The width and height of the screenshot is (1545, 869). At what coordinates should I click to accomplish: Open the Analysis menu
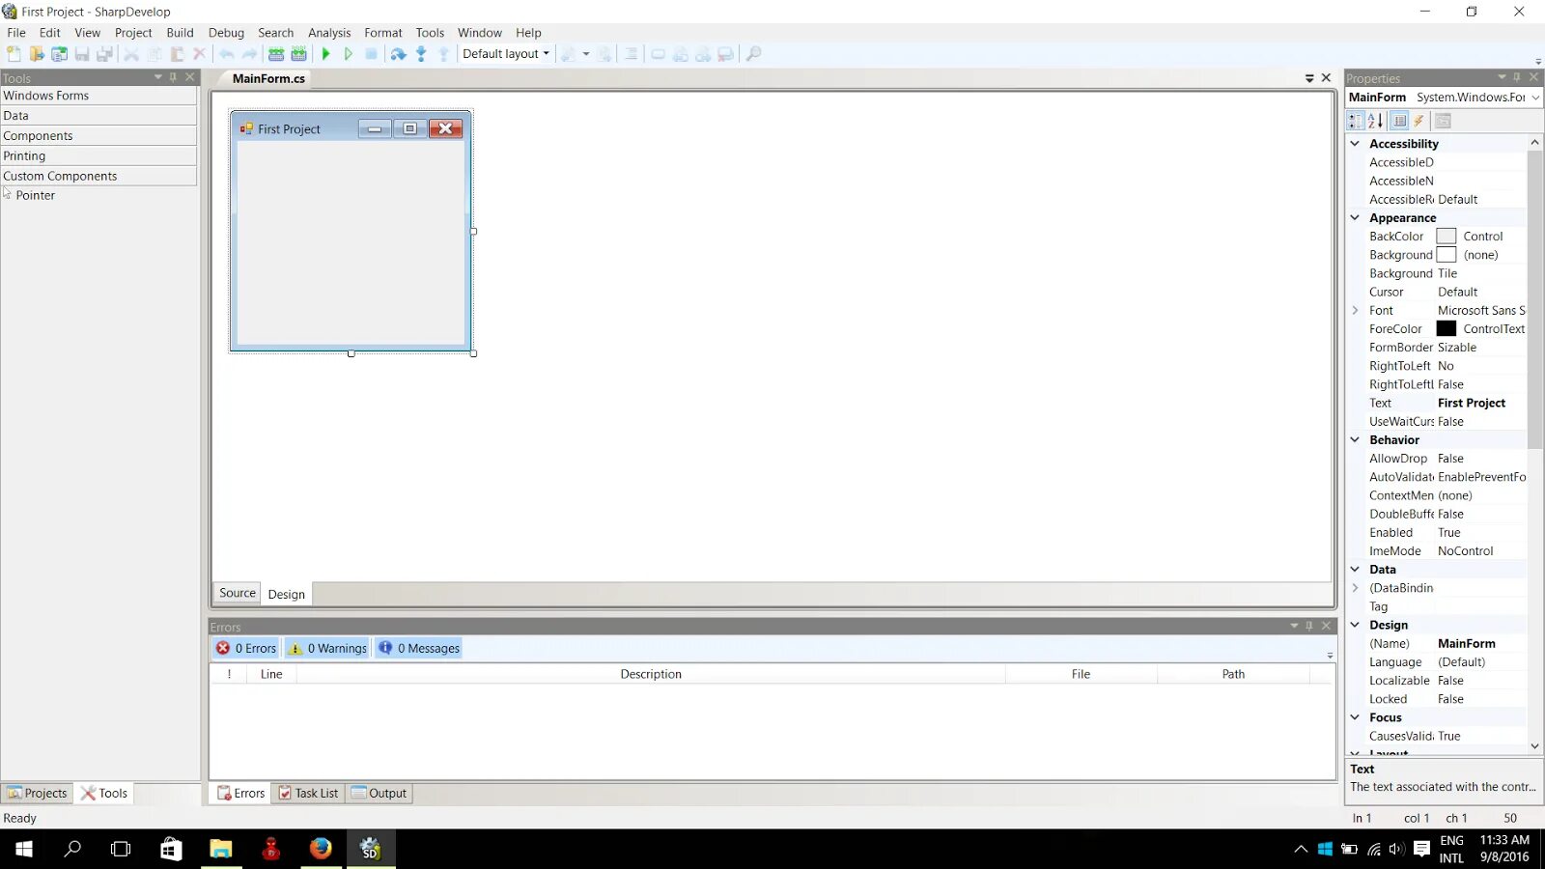tap(329, 33)
